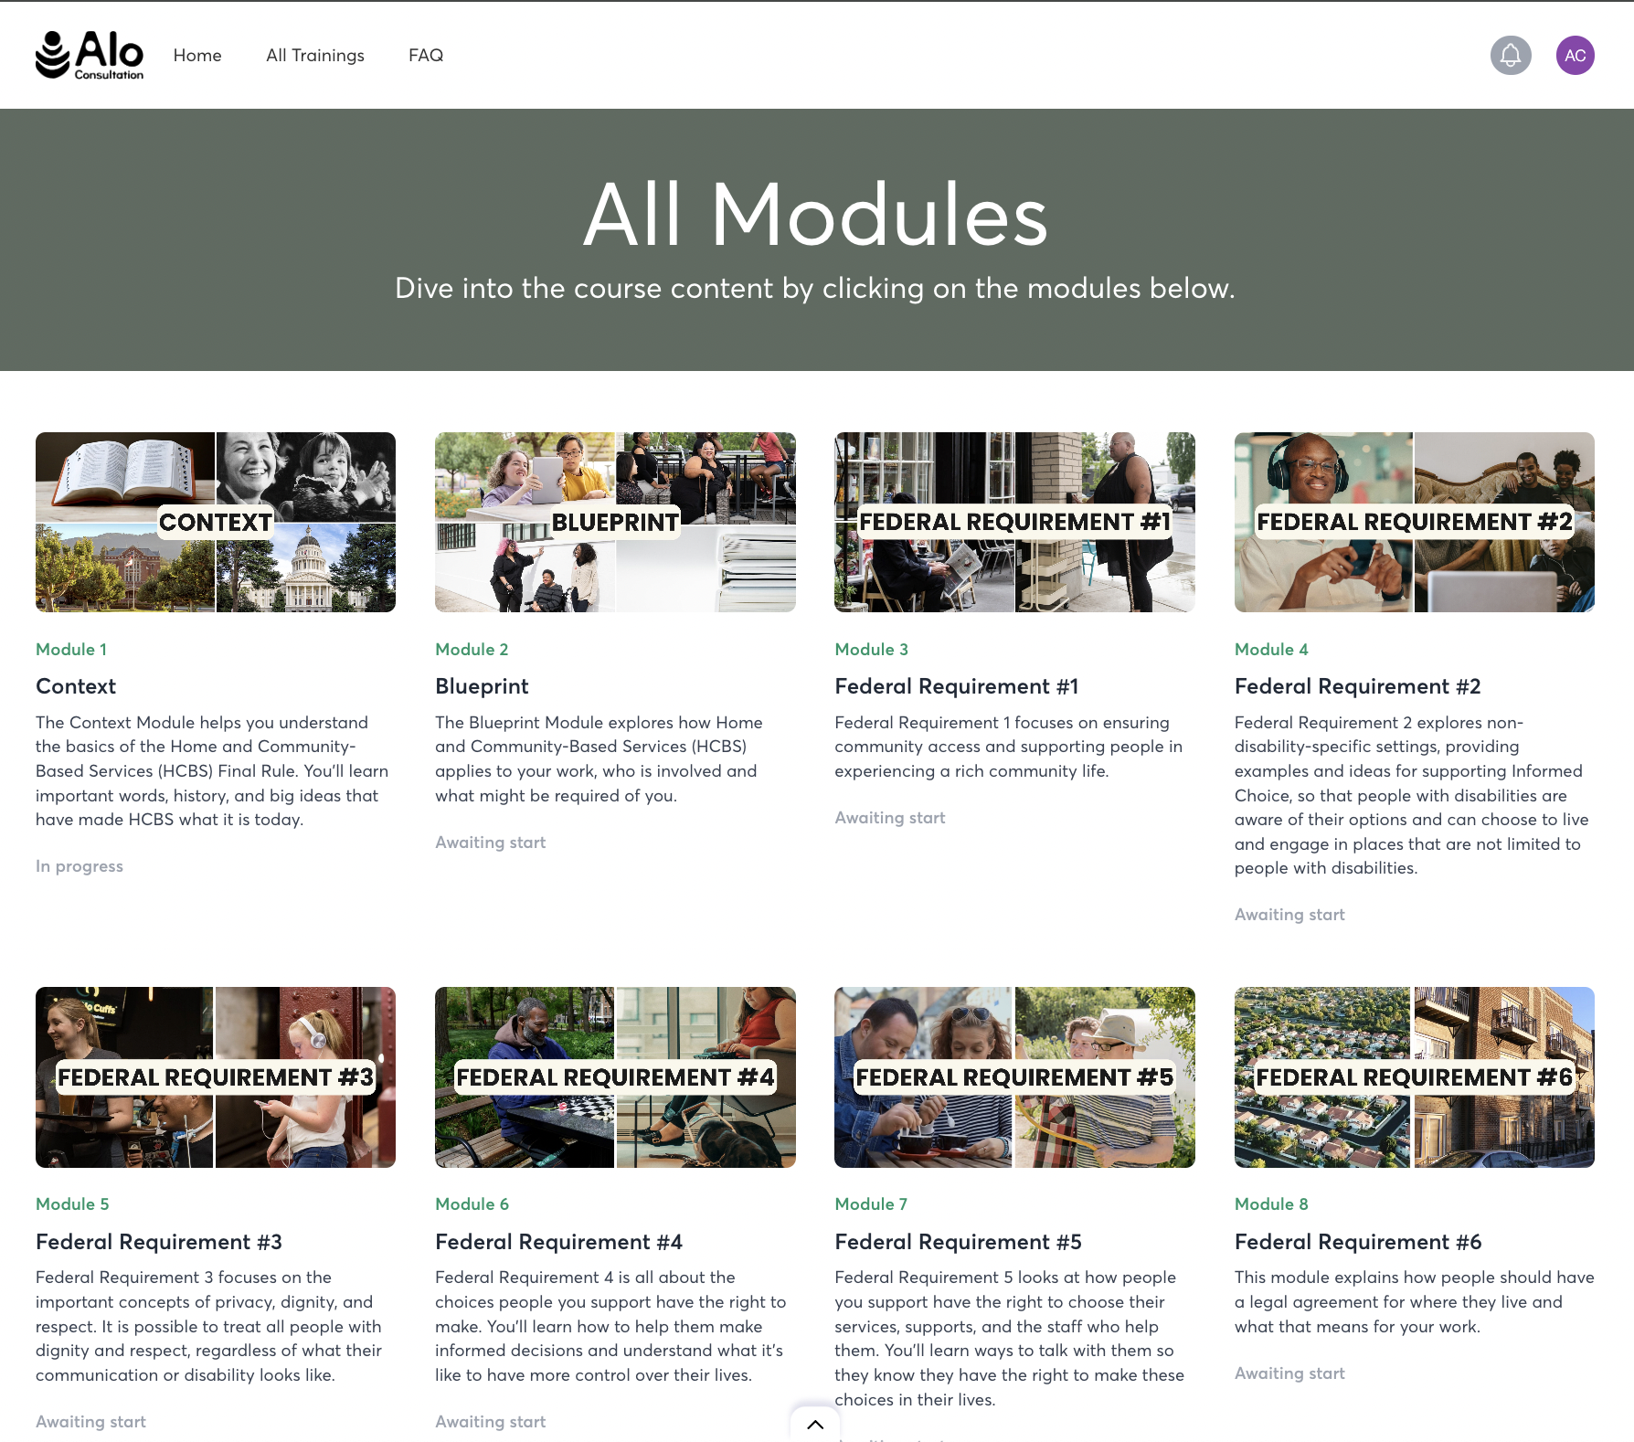Click 'Awaiting start' under Federal Requirement #3
This screenshot has height=1442, width=1634.
pos(90,1422)
